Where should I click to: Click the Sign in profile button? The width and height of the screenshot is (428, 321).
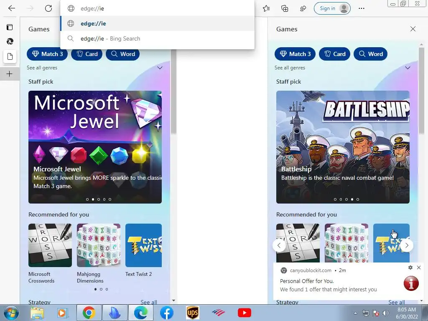(x=332, y=8)
